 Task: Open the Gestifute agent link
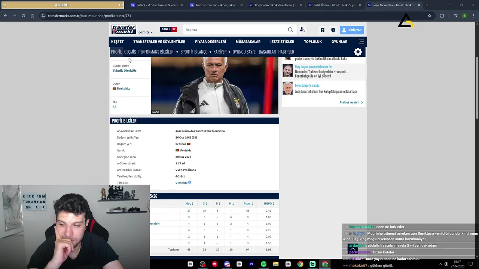point(181,183)
